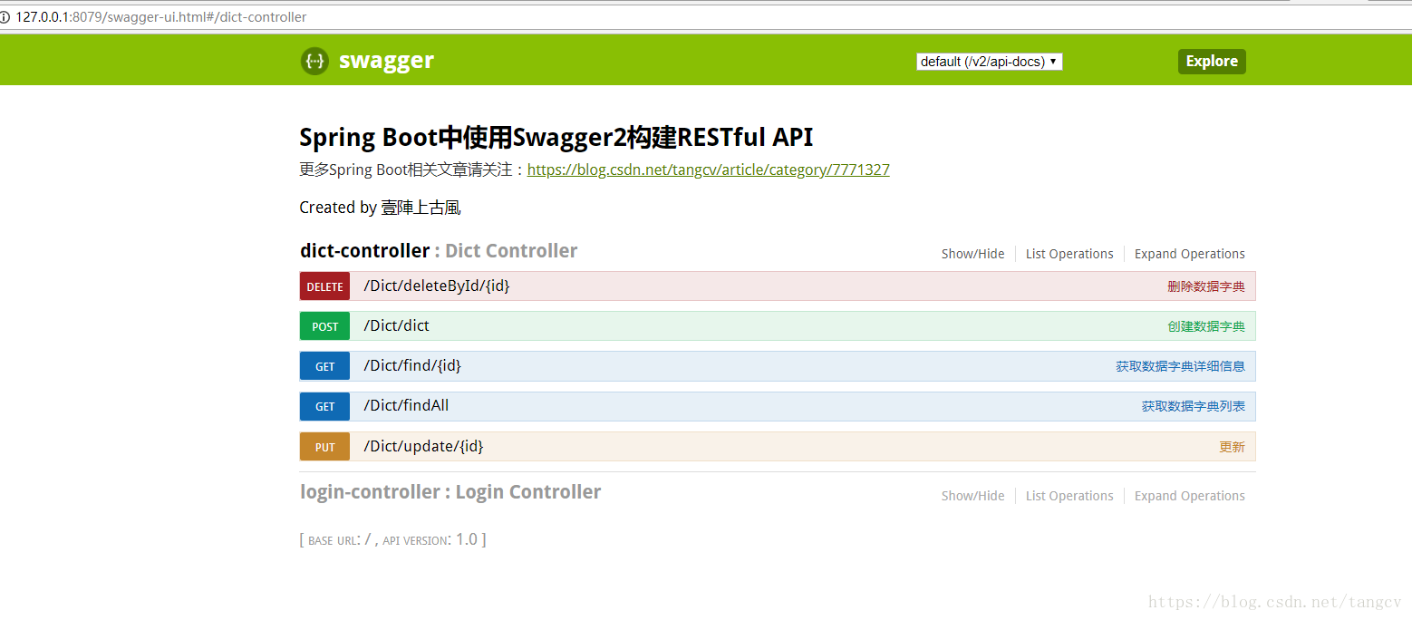Click Show/Hide for dict-controller
The height and width of the screenshot is (620, 1412).
coord(972,254)
